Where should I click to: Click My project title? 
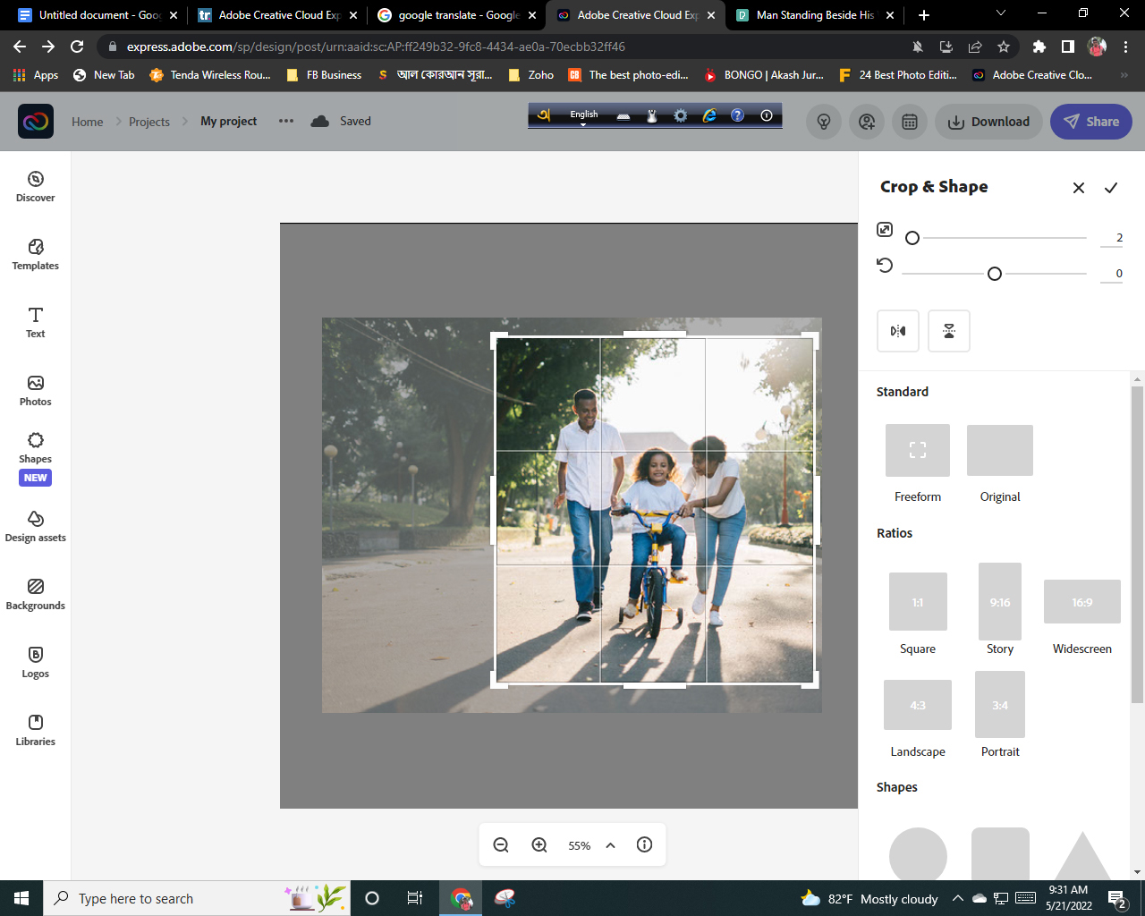click(x=228, y=122)
